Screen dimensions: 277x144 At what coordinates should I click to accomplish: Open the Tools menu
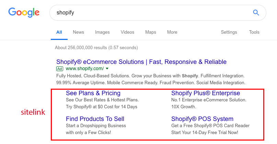point(254,32)
